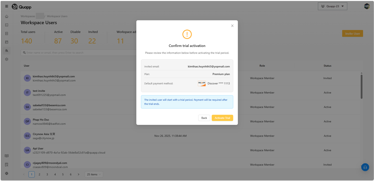This screenshot has height=181, width=374.
Task: Open the app grid menu icon
Action: coord(7,6)
